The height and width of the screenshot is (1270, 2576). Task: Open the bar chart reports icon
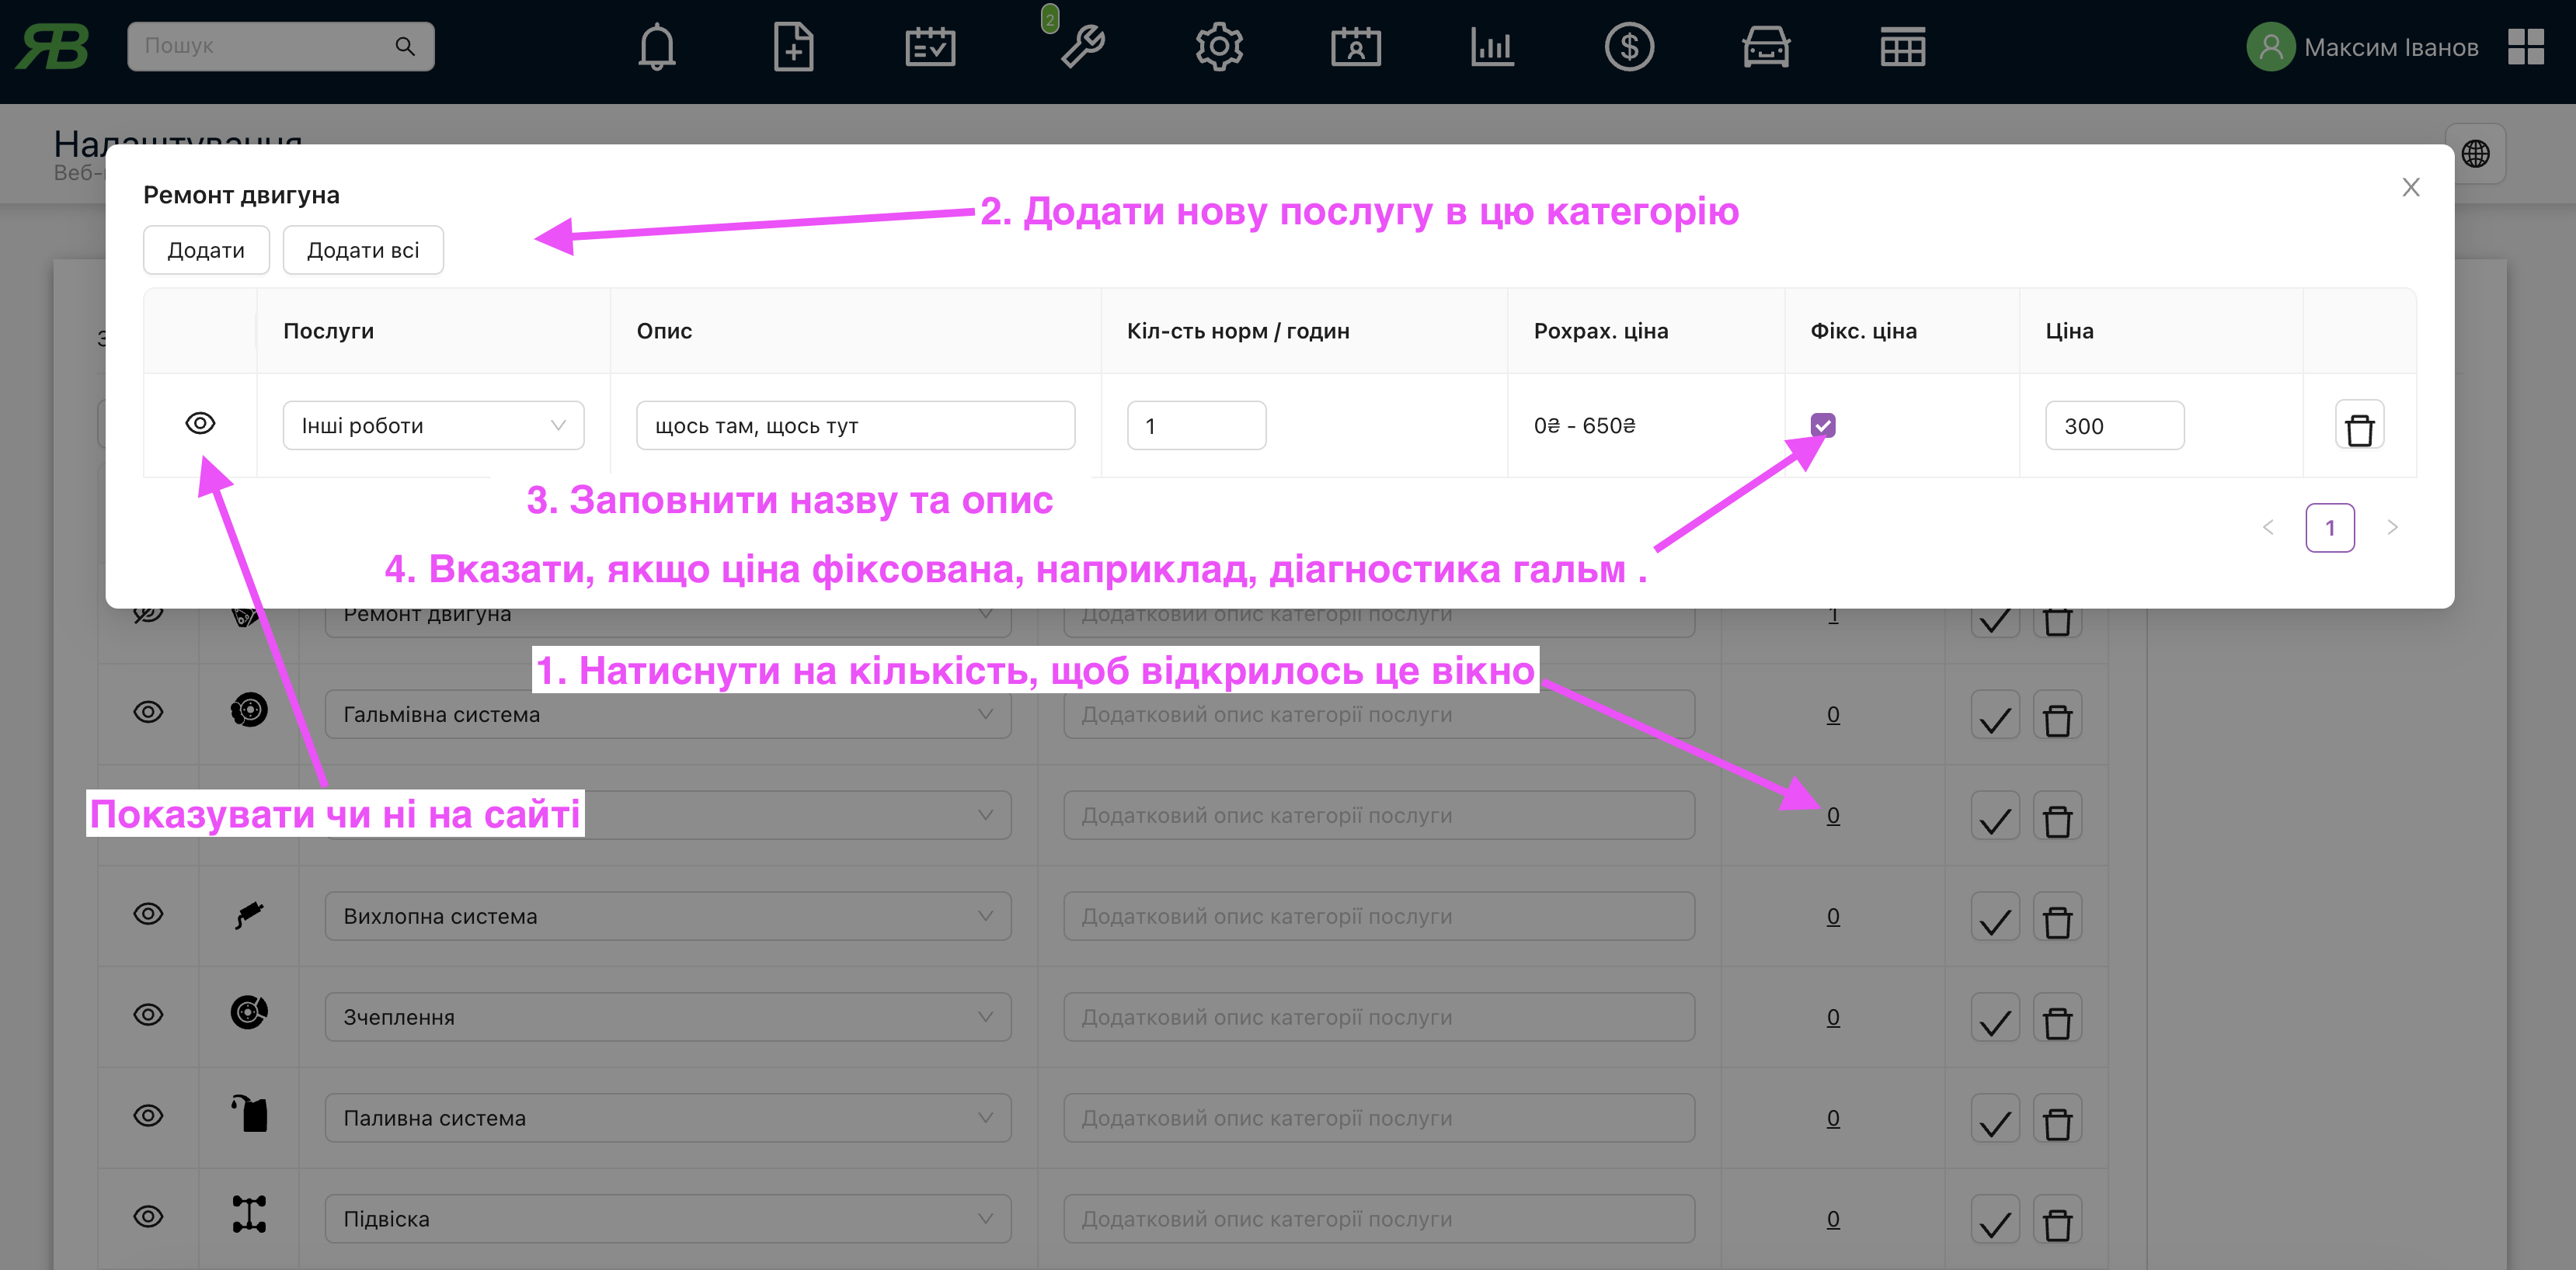pyautogui.click(x=1492, y=47)
